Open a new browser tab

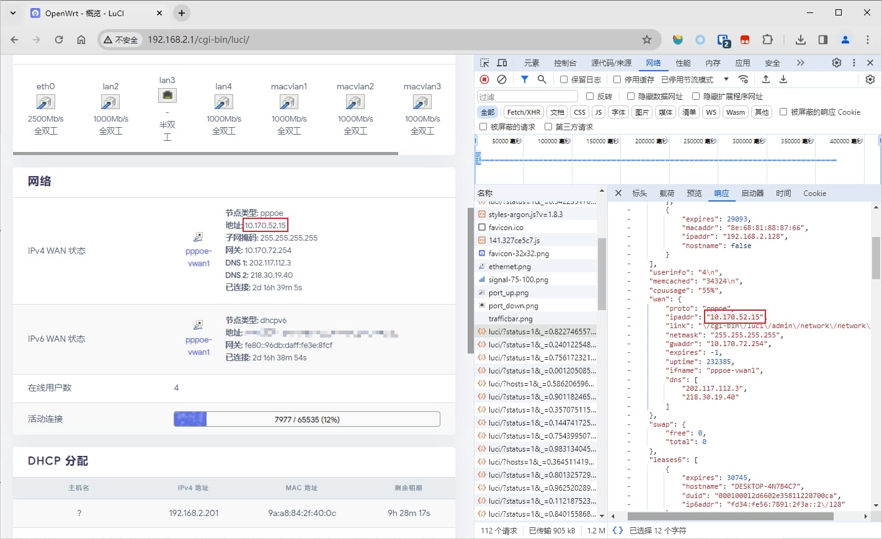[x=181, y=13]
